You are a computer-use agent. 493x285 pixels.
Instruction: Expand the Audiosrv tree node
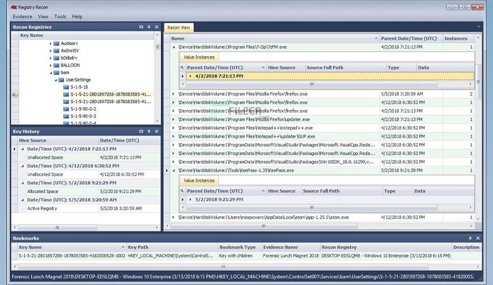[50, 44]
